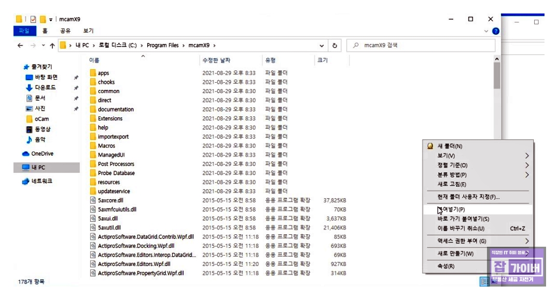Open the 보기 ribbon tab
Image resolution: width=558 pixels, height=300 pixels.
[x=88, y=31]
